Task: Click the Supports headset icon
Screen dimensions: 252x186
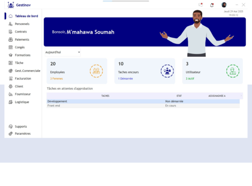Action: [x=11, y=126]
